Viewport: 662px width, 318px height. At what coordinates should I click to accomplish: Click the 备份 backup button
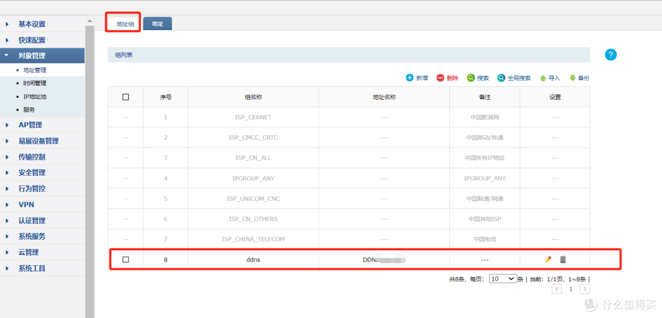(x=579, y=78)
